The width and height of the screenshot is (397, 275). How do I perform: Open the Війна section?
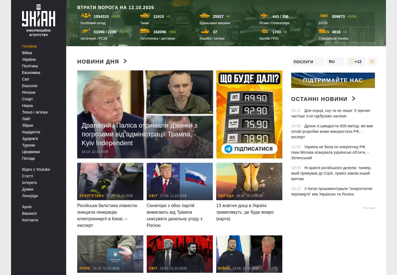click(27, 53)
